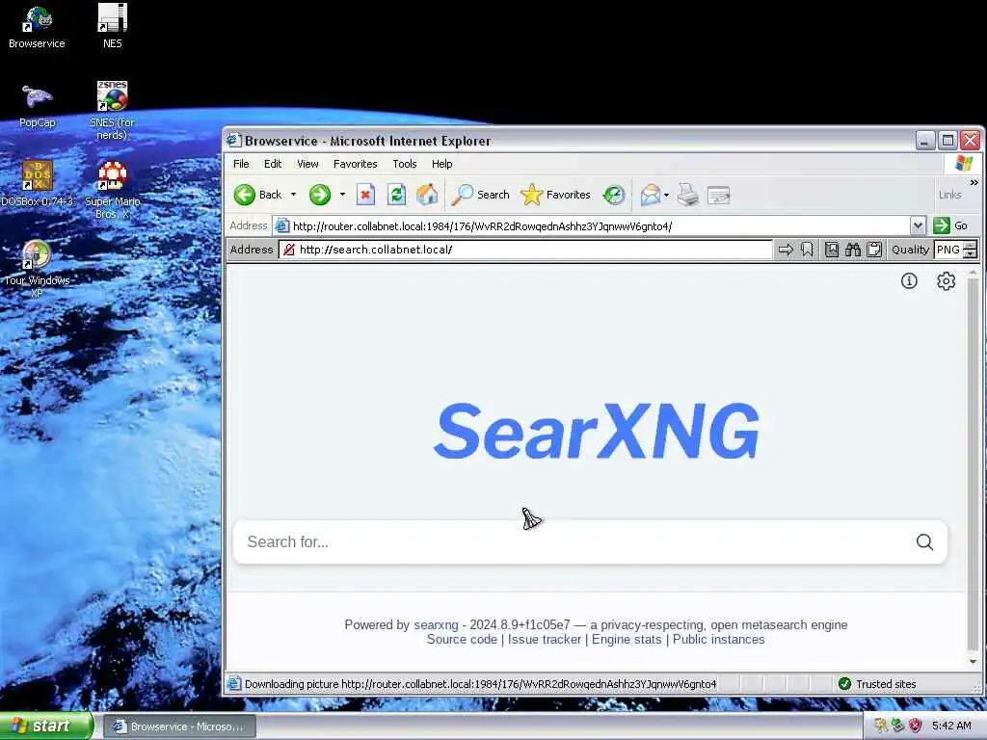
Task: Click the Browservice bookmark icon
Action: [807, 250]
